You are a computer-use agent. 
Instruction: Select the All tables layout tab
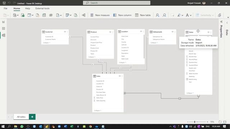click(x=21, y=117)
